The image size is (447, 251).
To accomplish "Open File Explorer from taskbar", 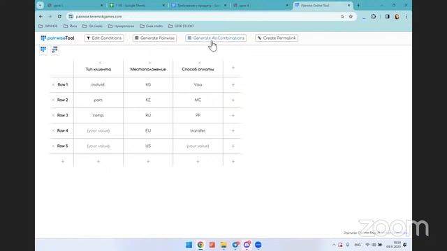I will [223, 245].
